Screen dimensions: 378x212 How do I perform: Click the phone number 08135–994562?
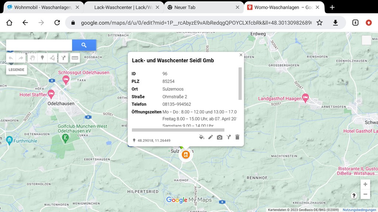(x=177, y=104)
